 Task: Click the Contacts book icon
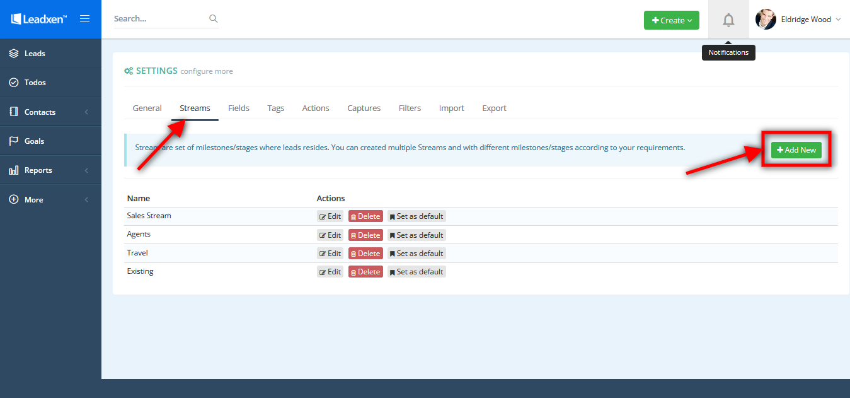tap(14, 112)
